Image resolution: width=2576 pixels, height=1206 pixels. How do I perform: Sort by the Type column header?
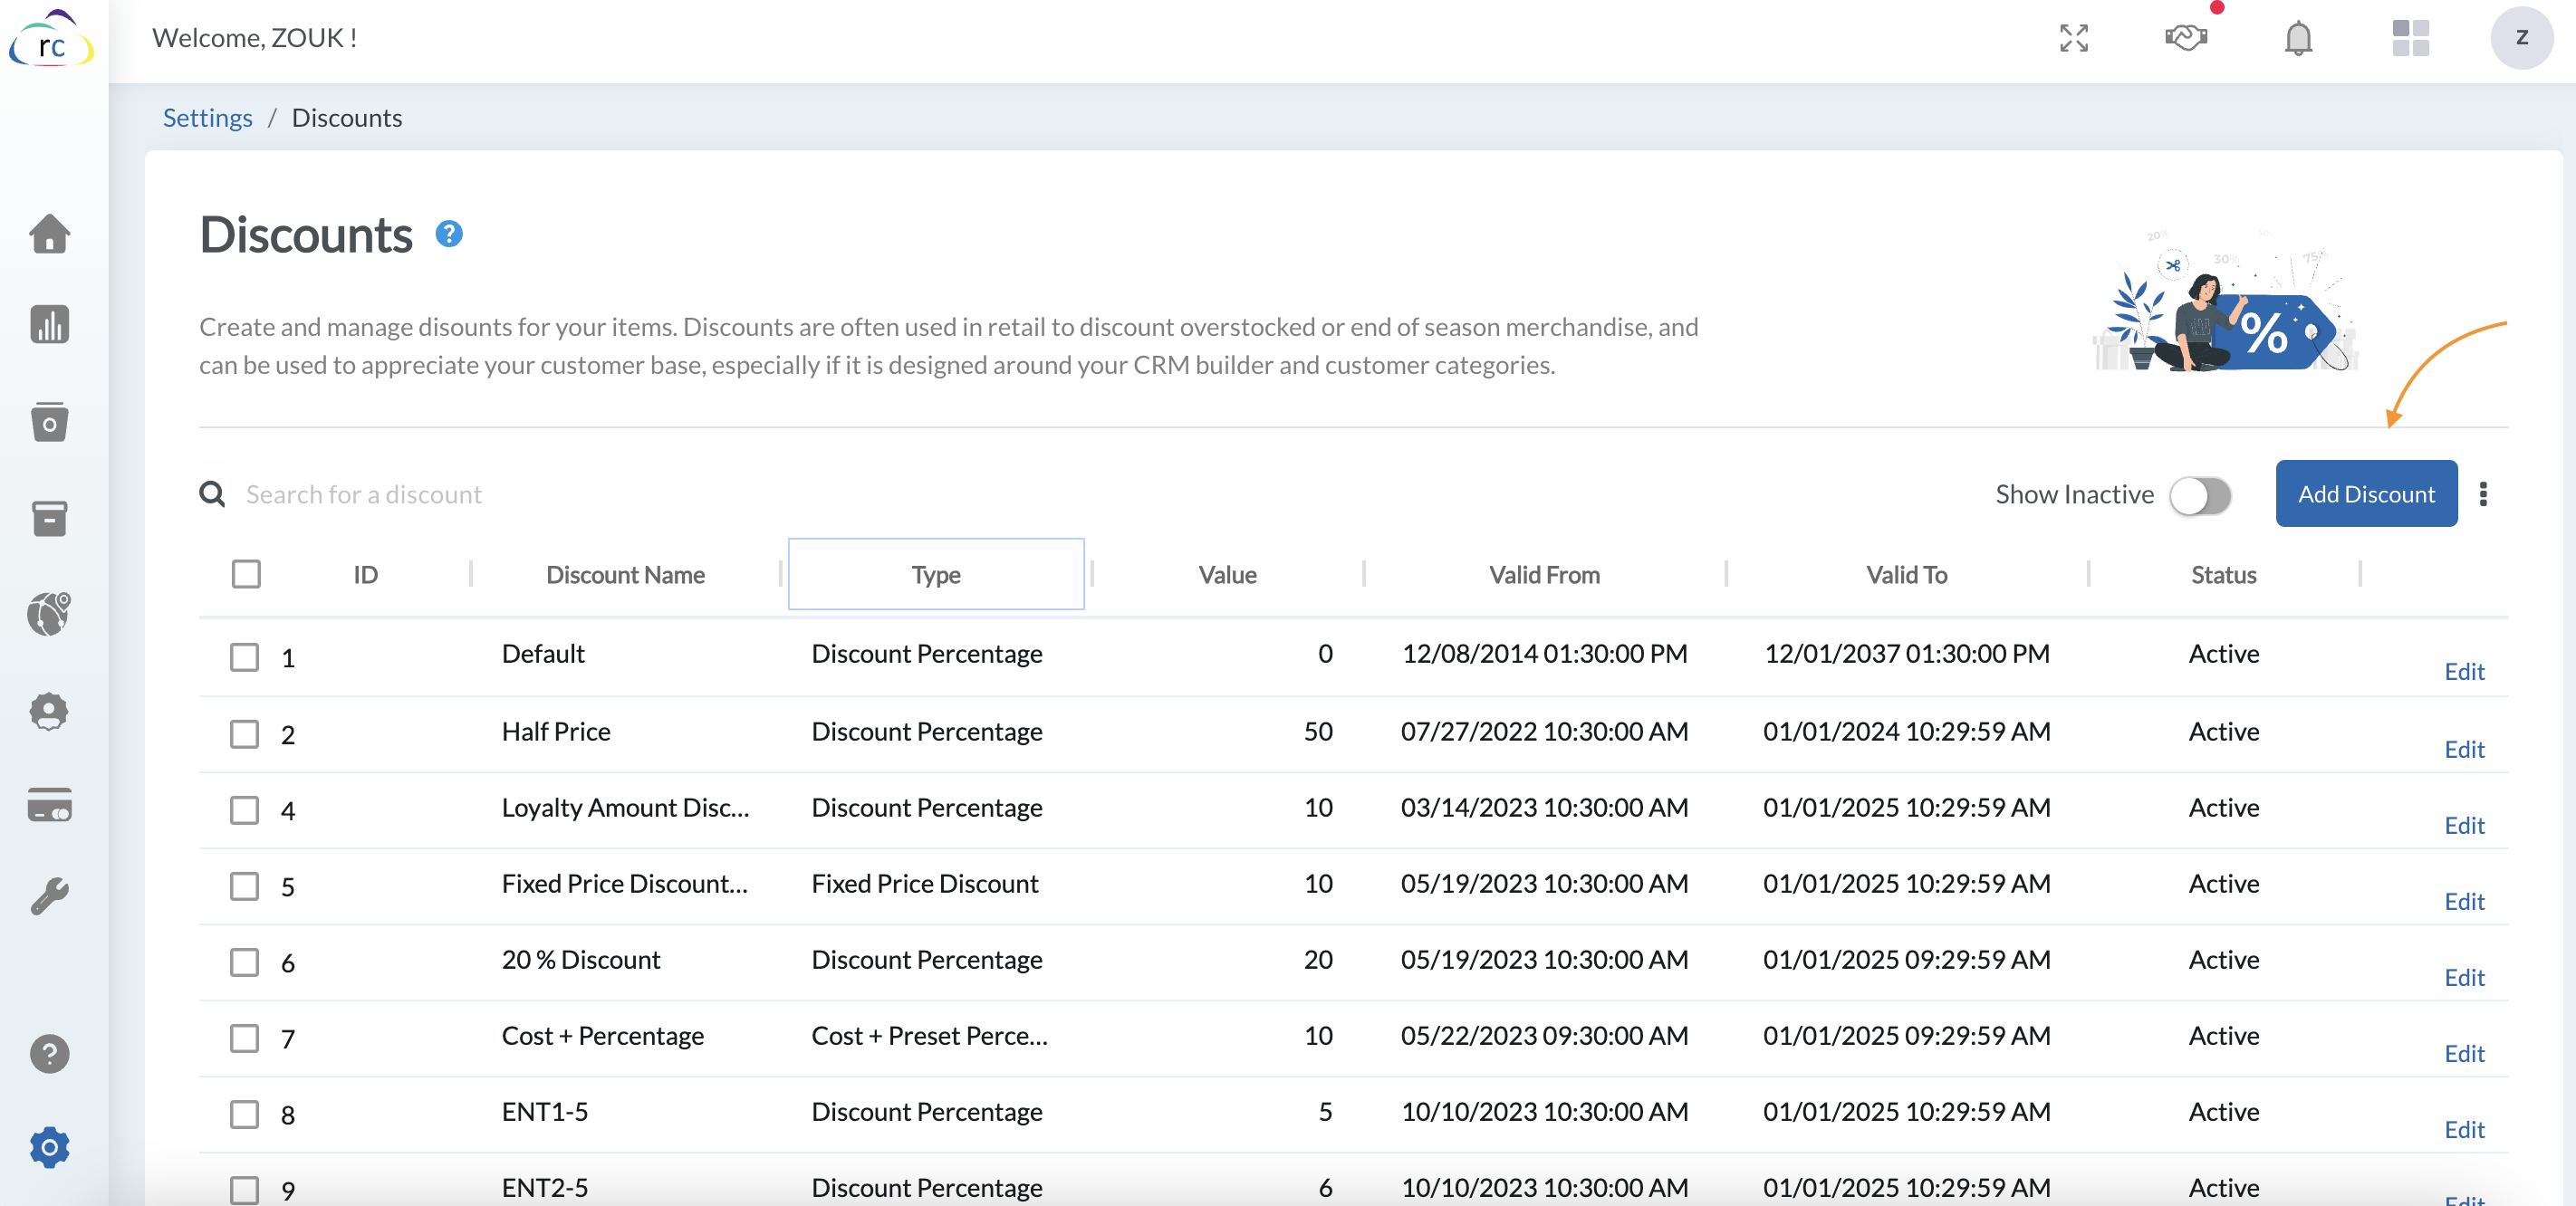(x=935, y=574)
